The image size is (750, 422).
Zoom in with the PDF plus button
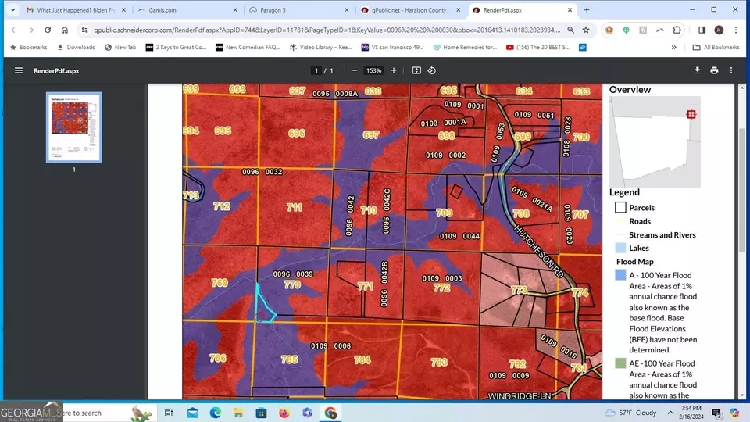pos(394,70)
